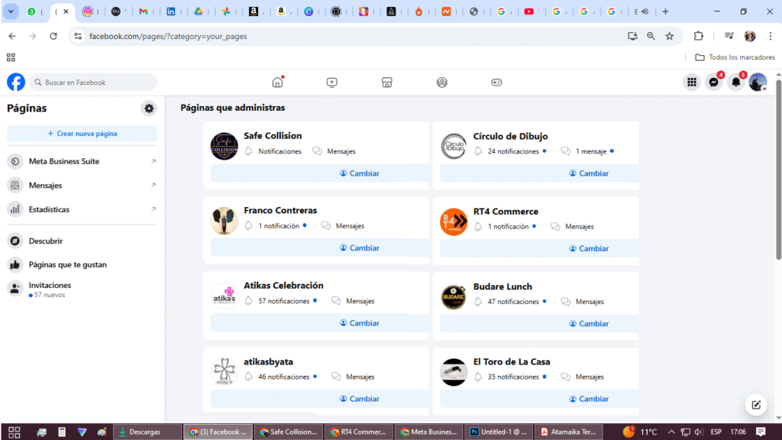
Task: Open Budare Lunch page logo
Action: (x=454, y=297)
